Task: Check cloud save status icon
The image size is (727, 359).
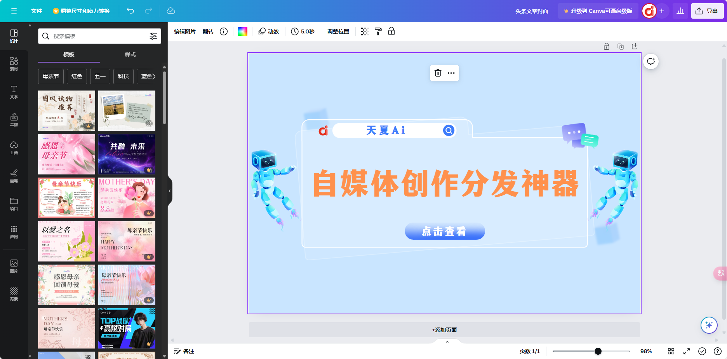Action: (x=171, y=11)
